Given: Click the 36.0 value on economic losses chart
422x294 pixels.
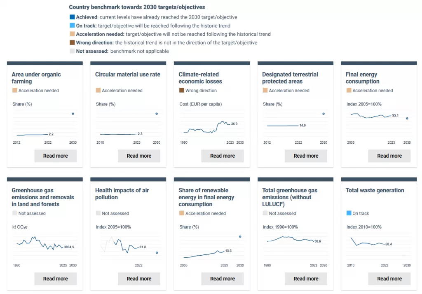Looking at the screenshot, I should 234,124.
